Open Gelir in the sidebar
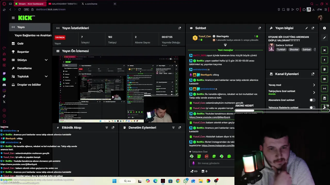The height and width of the screenshot is (185, 330). click(x=20, y=43)
